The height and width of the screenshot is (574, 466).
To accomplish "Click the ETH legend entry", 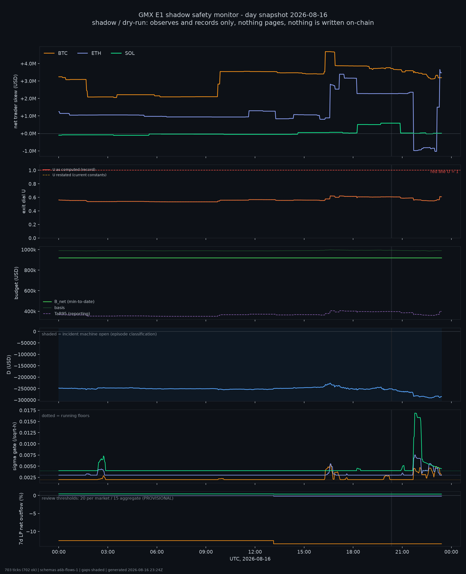I will coord(89,53).
